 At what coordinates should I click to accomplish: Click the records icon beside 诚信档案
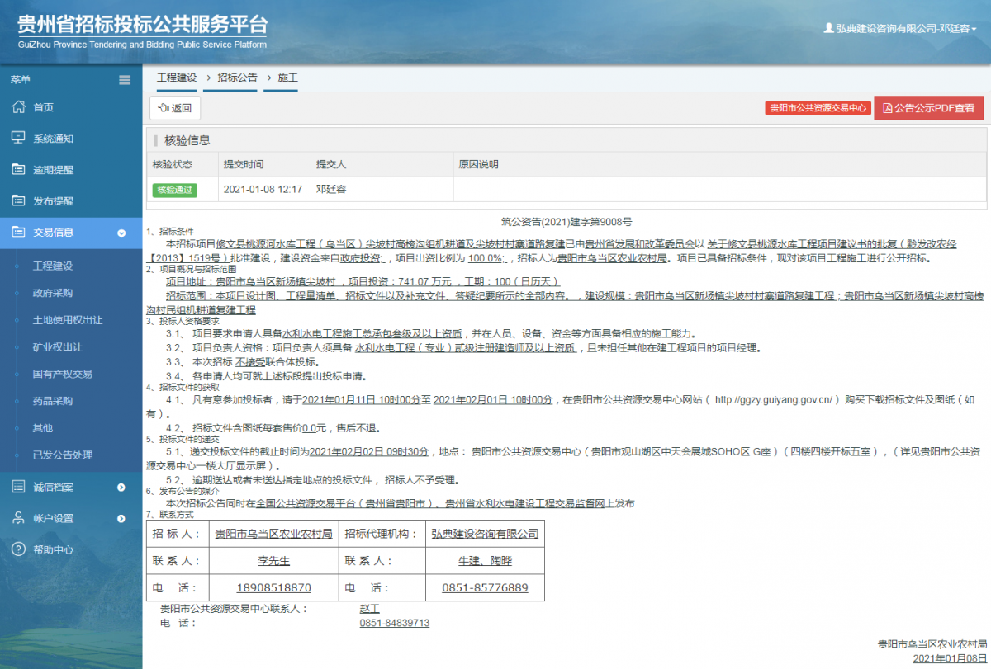[18, 487]
